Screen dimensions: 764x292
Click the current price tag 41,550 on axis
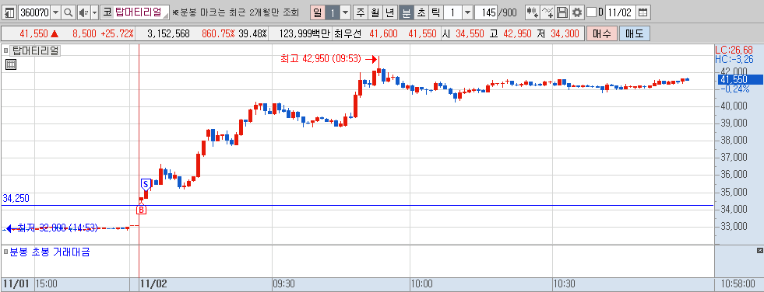740,80
